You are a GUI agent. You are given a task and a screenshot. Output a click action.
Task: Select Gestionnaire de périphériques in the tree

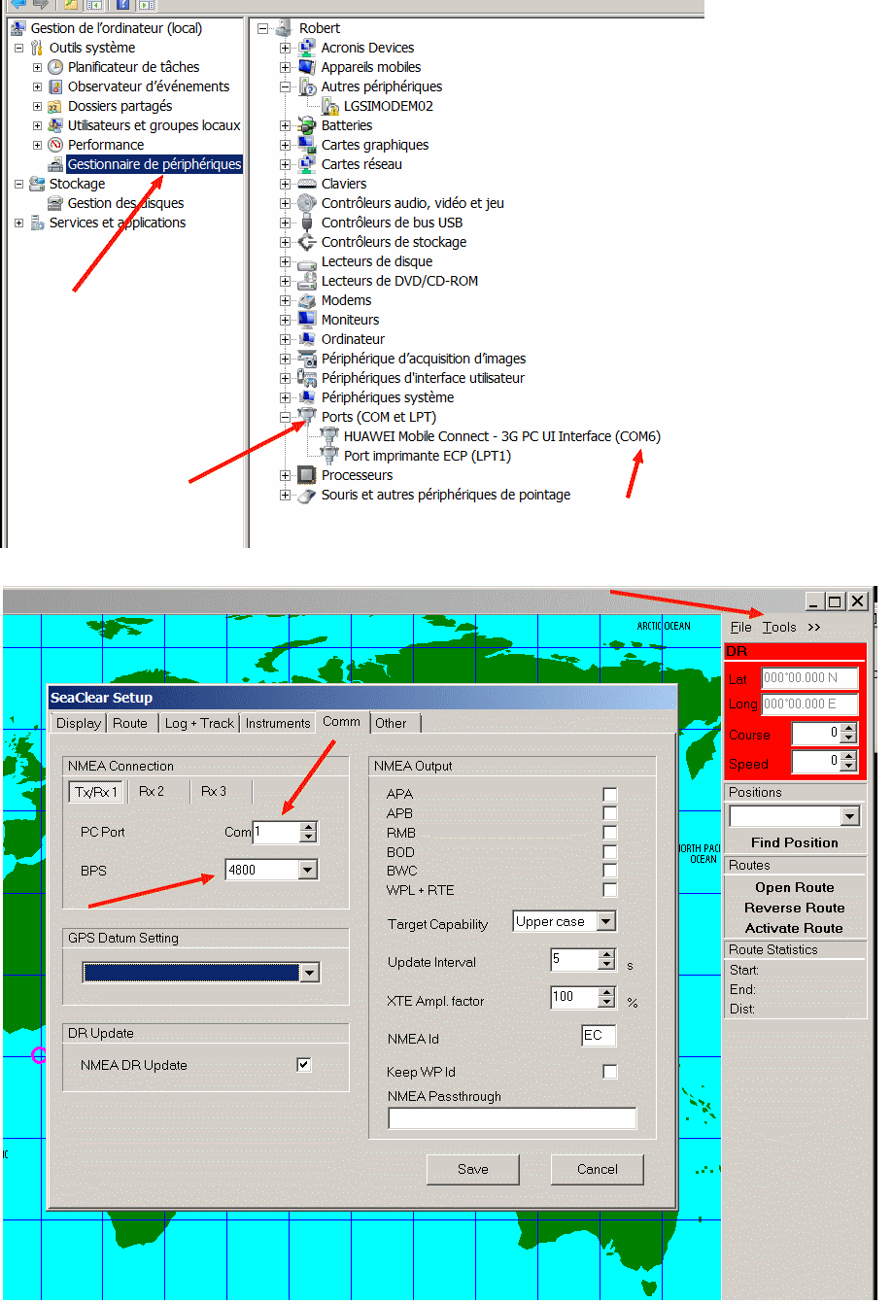pyautogui.click(x=154, y=164)
